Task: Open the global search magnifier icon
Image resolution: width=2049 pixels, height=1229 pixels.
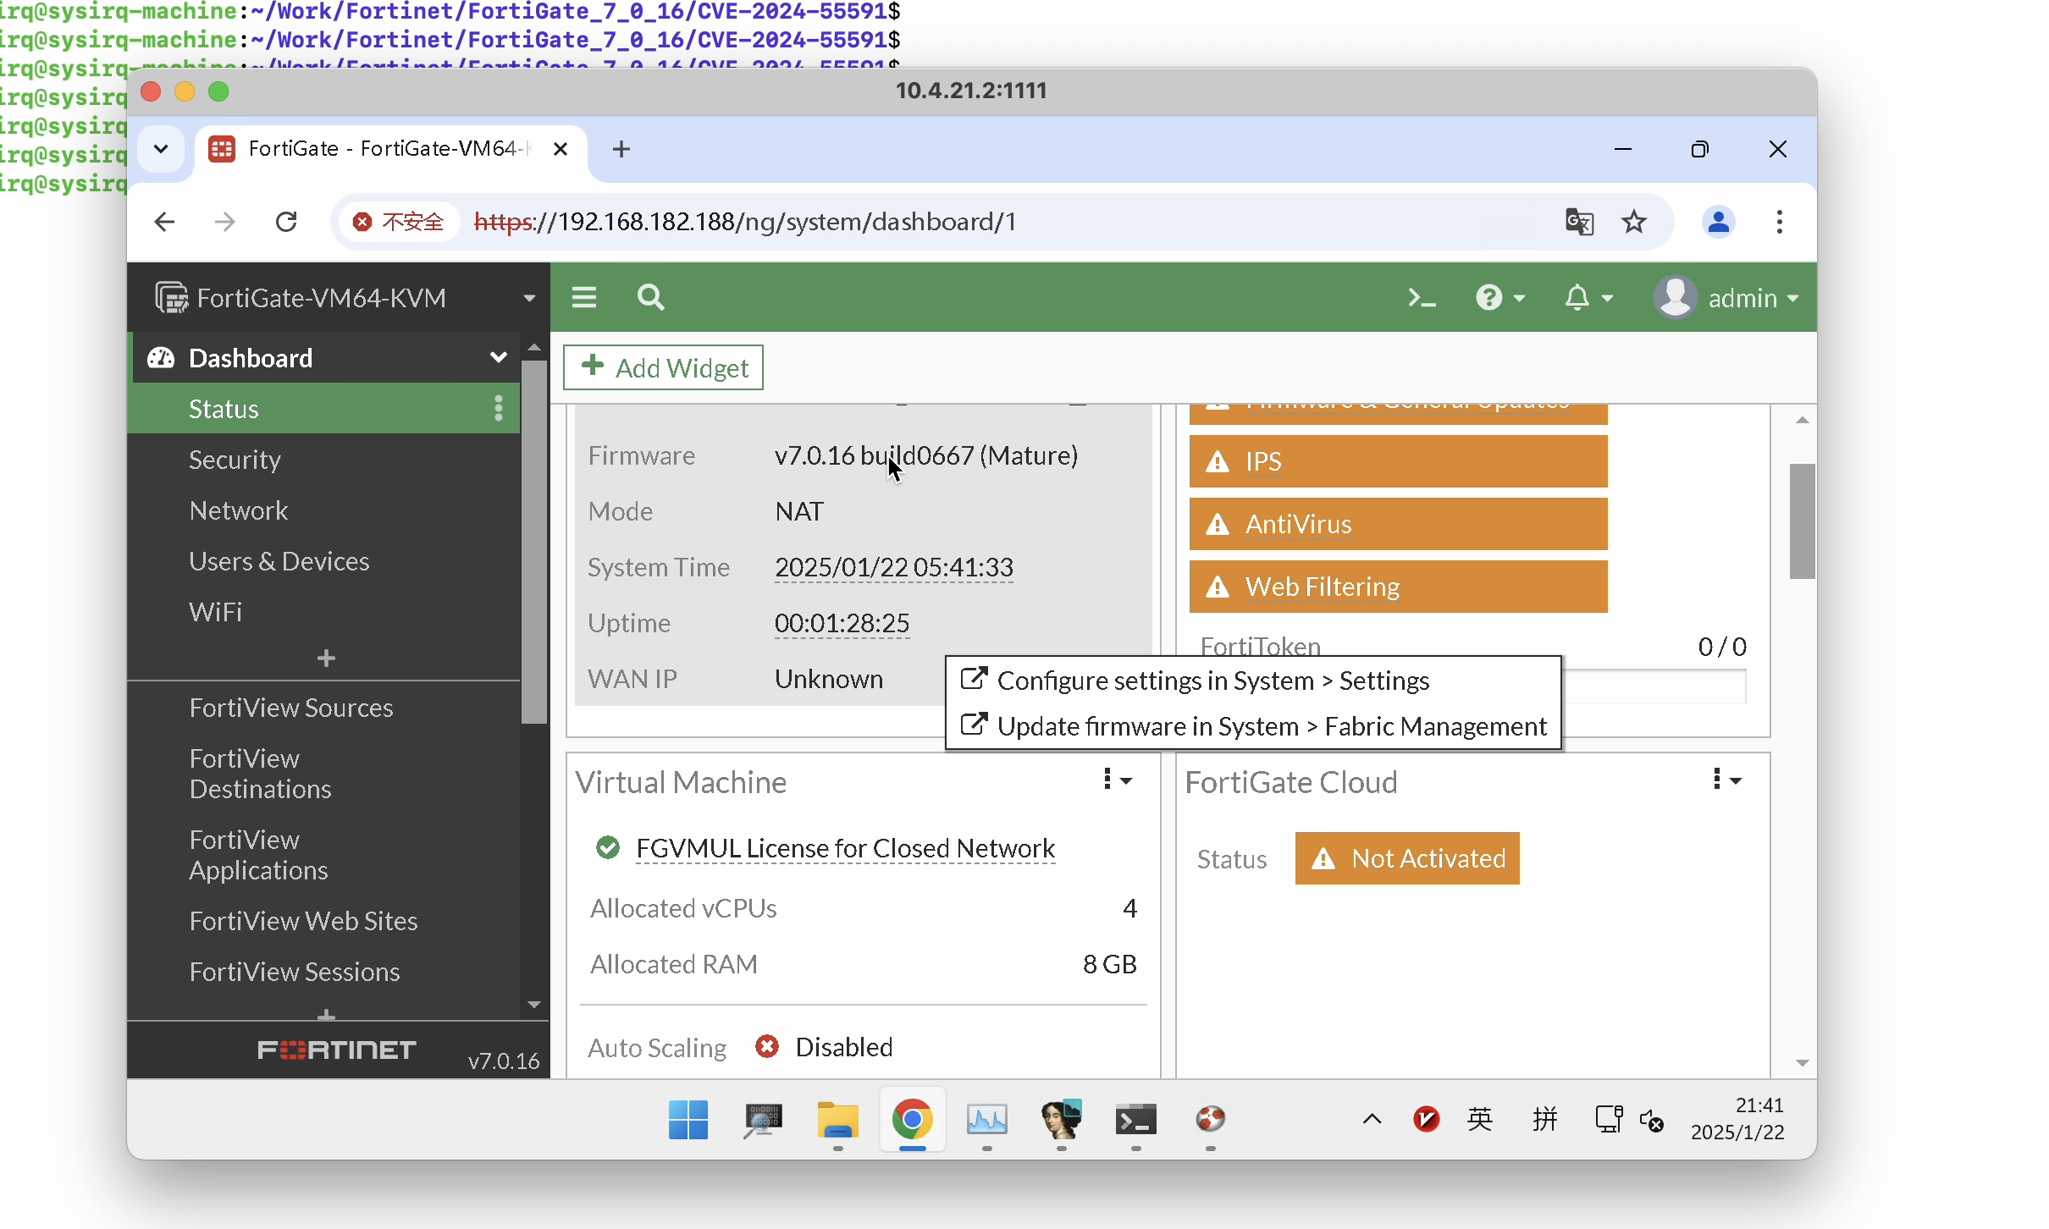Action: click(650, 298)
